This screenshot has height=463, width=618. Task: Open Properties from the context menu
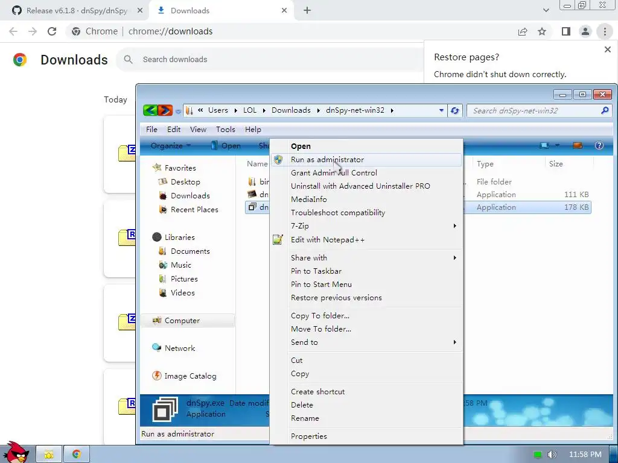pos(366,436)
